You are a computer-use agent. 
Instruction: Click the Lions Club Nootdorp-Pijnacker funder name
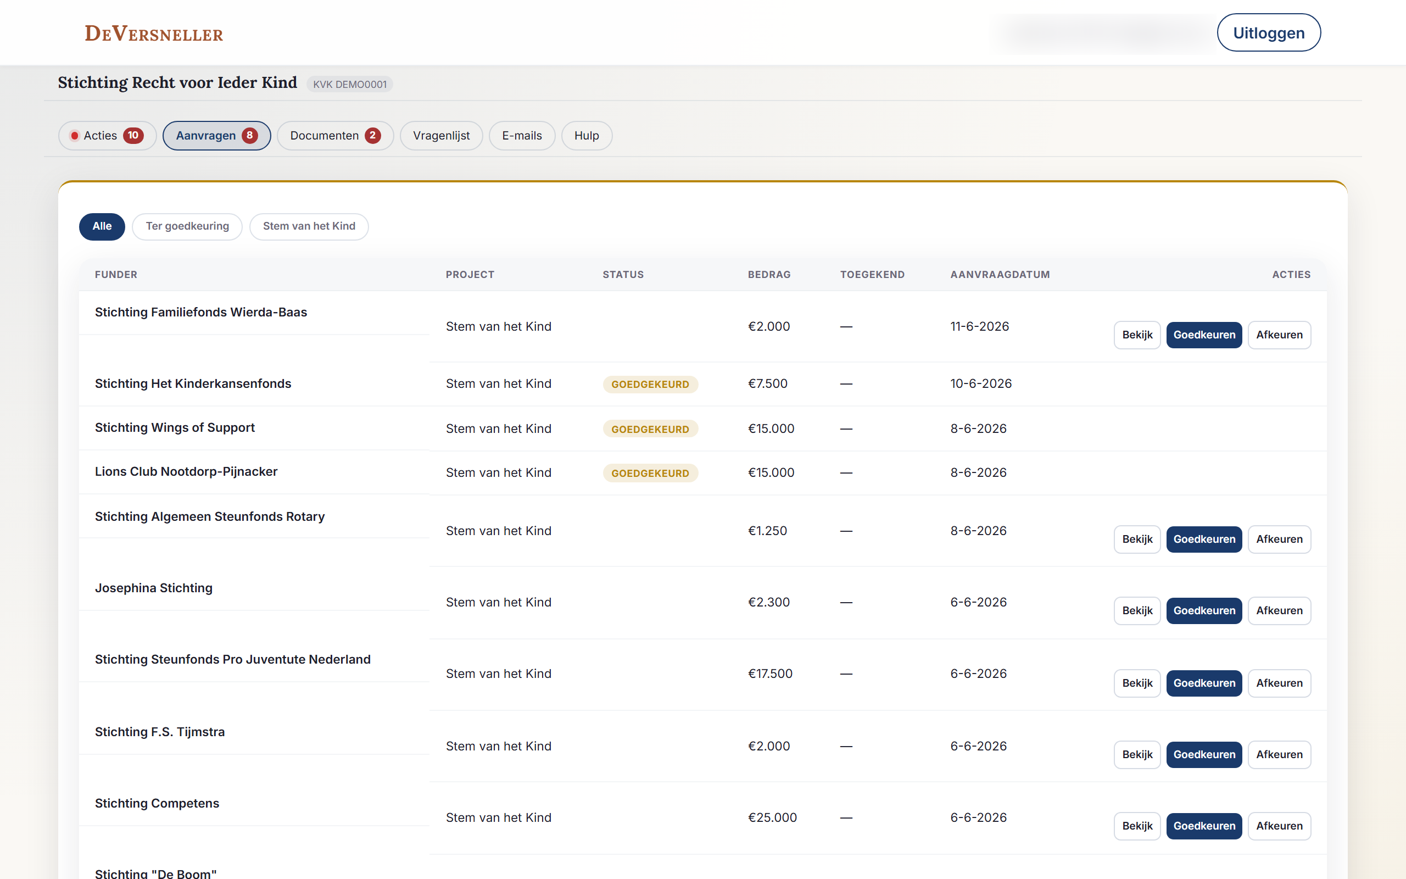(186, 471)
